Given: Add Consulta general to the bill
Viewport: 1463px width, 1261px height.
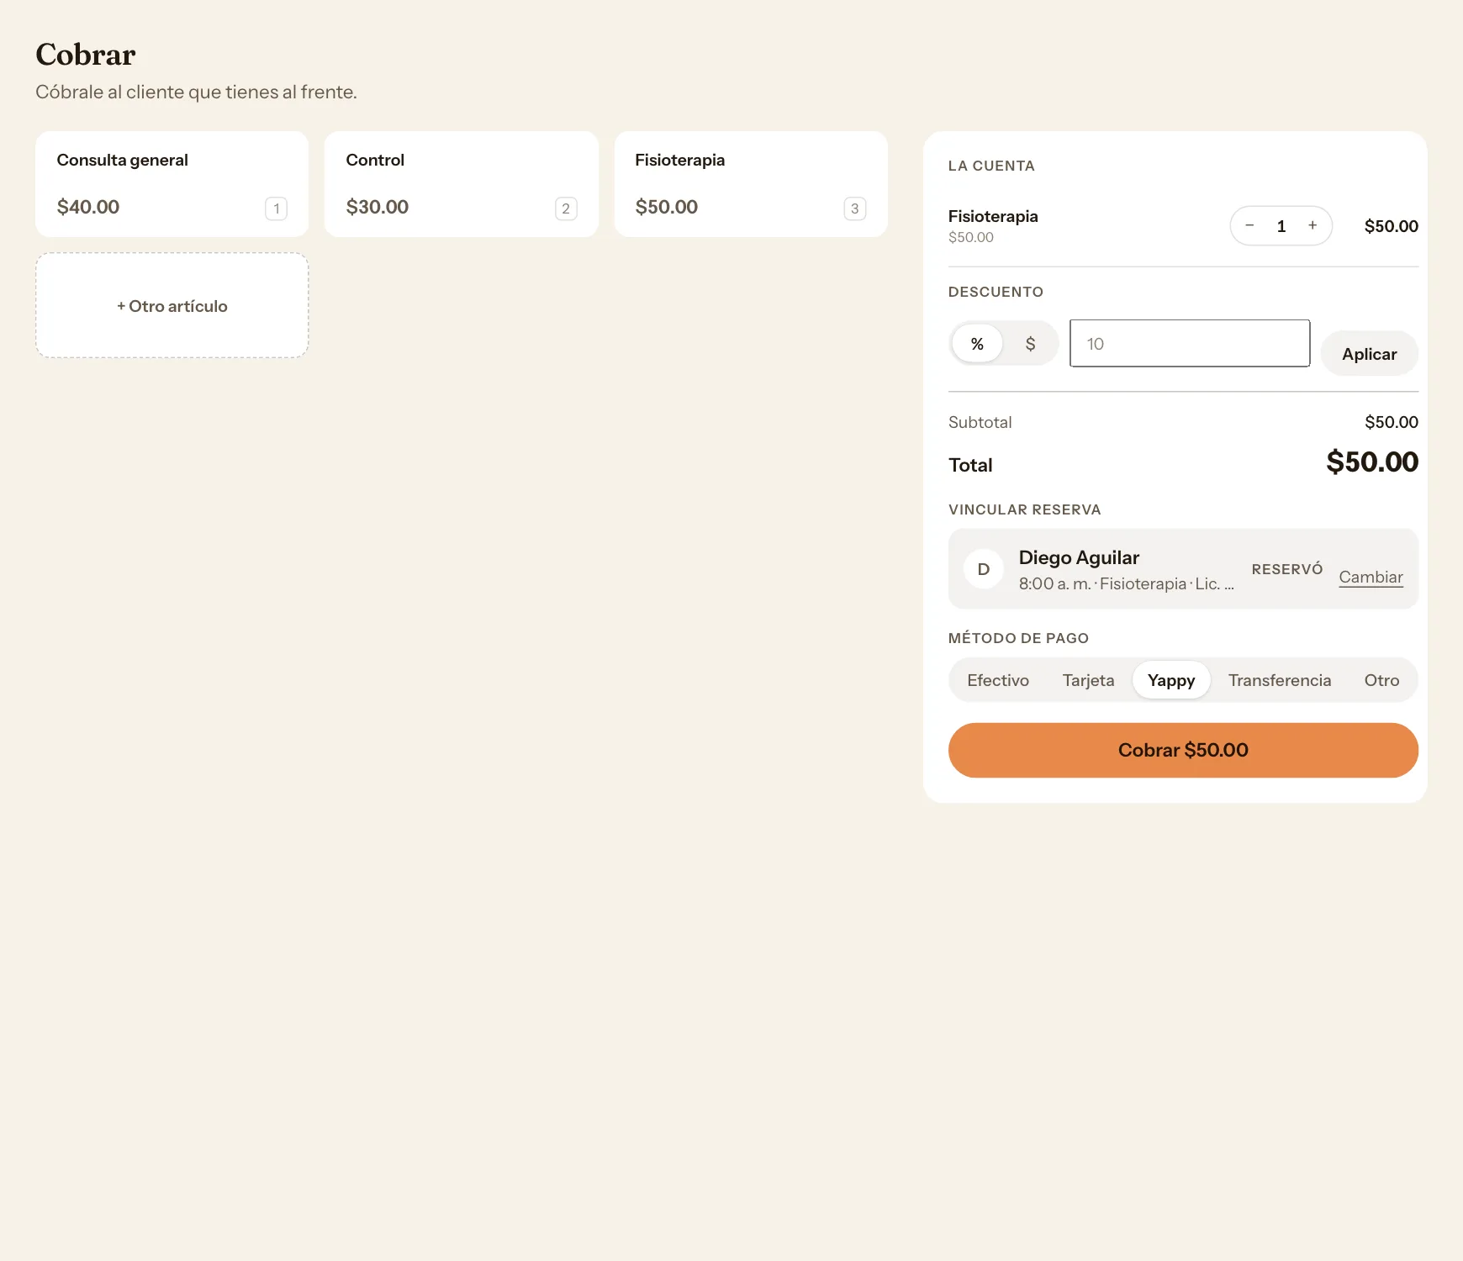Looking at the screenshot, I should [172, 184].
